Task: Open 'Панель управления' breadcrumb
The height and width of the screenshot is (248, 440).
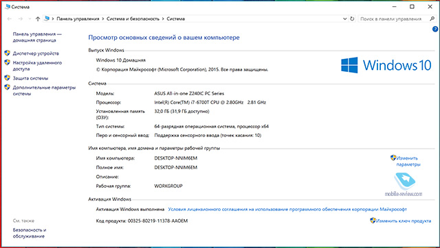Action: [78, 18]
